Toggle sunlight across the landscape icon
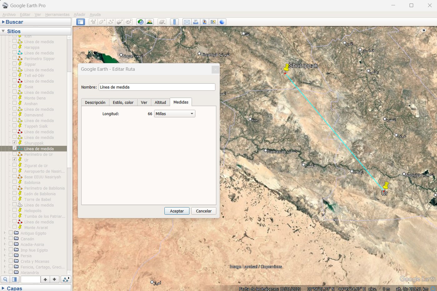This screenshot has width=437, height=291. [149, 22]
